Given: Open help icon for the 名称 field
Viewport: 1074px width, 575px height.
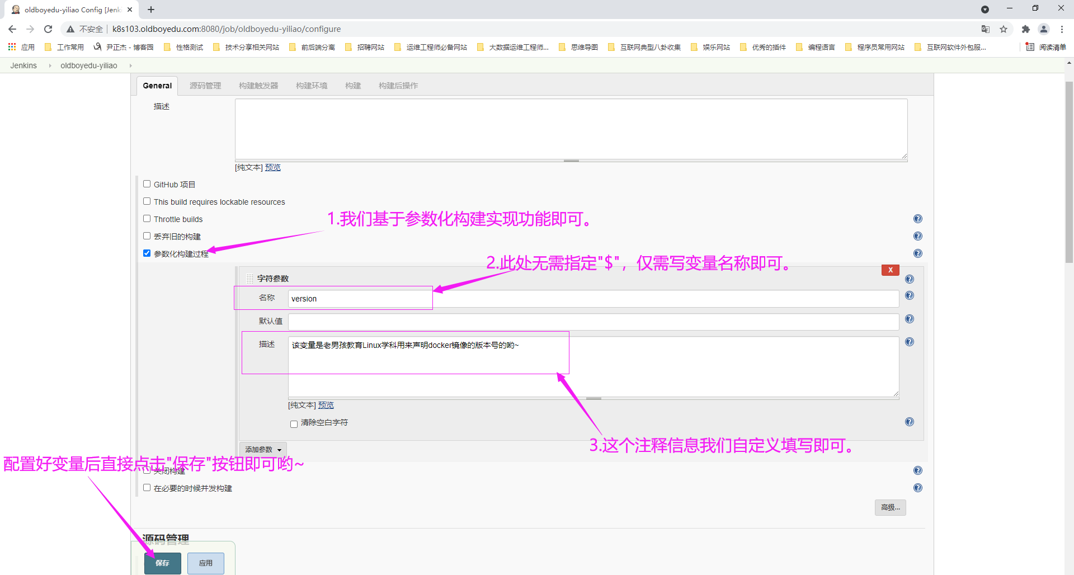Looking at the screenshot, I should pos(909,295).
